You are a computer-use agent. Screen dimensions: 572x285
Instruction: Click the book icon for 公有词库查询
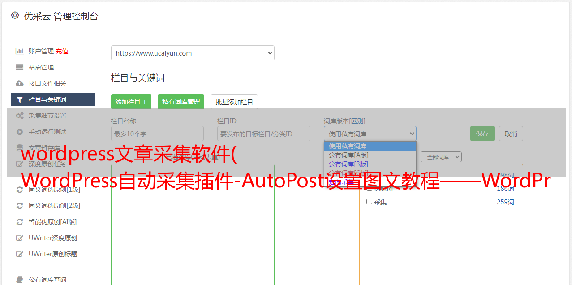point(20,280)
